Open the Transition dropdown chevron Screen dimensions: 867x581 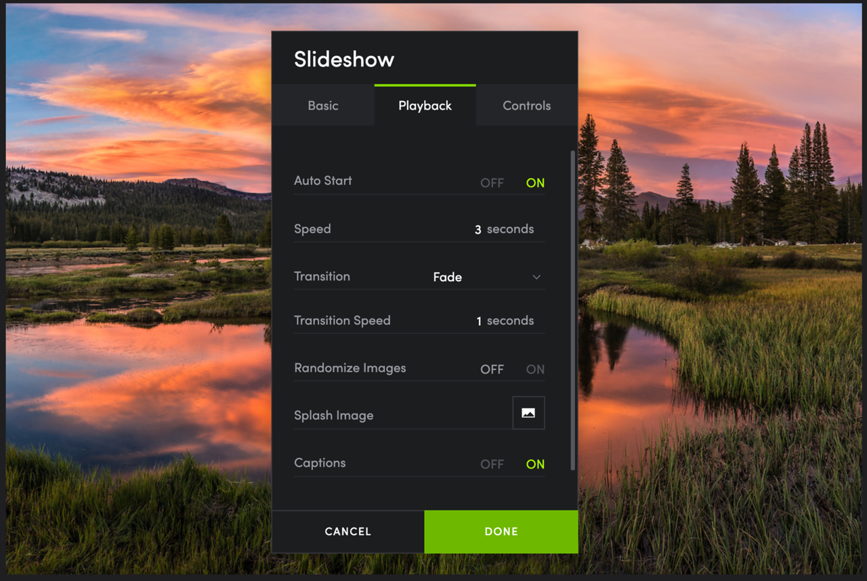[x=536, y=277]
